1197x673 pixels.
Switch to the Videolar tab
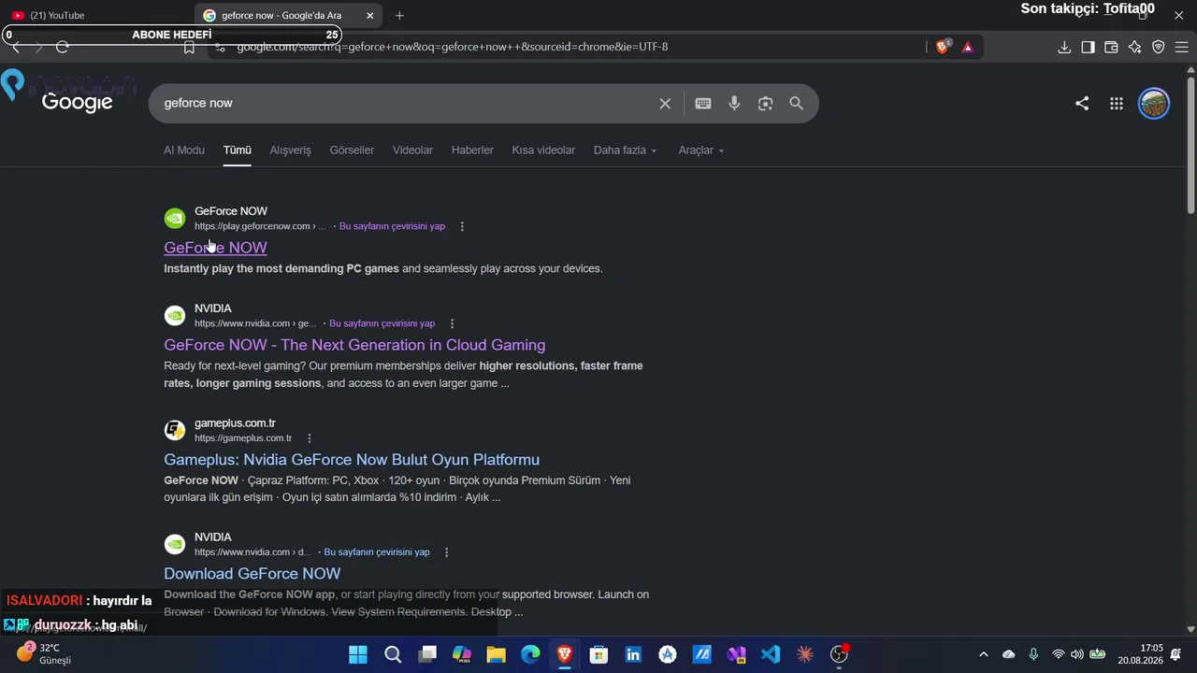point(412,150)
